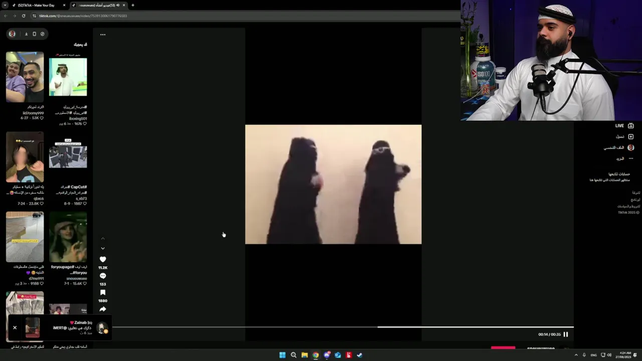Click the mobile phone icon in pill toolbar

click(34, 34)
